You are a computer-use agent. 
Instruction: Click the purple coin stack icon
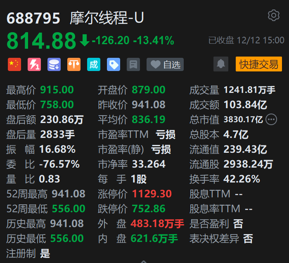[x=54, y=64]
